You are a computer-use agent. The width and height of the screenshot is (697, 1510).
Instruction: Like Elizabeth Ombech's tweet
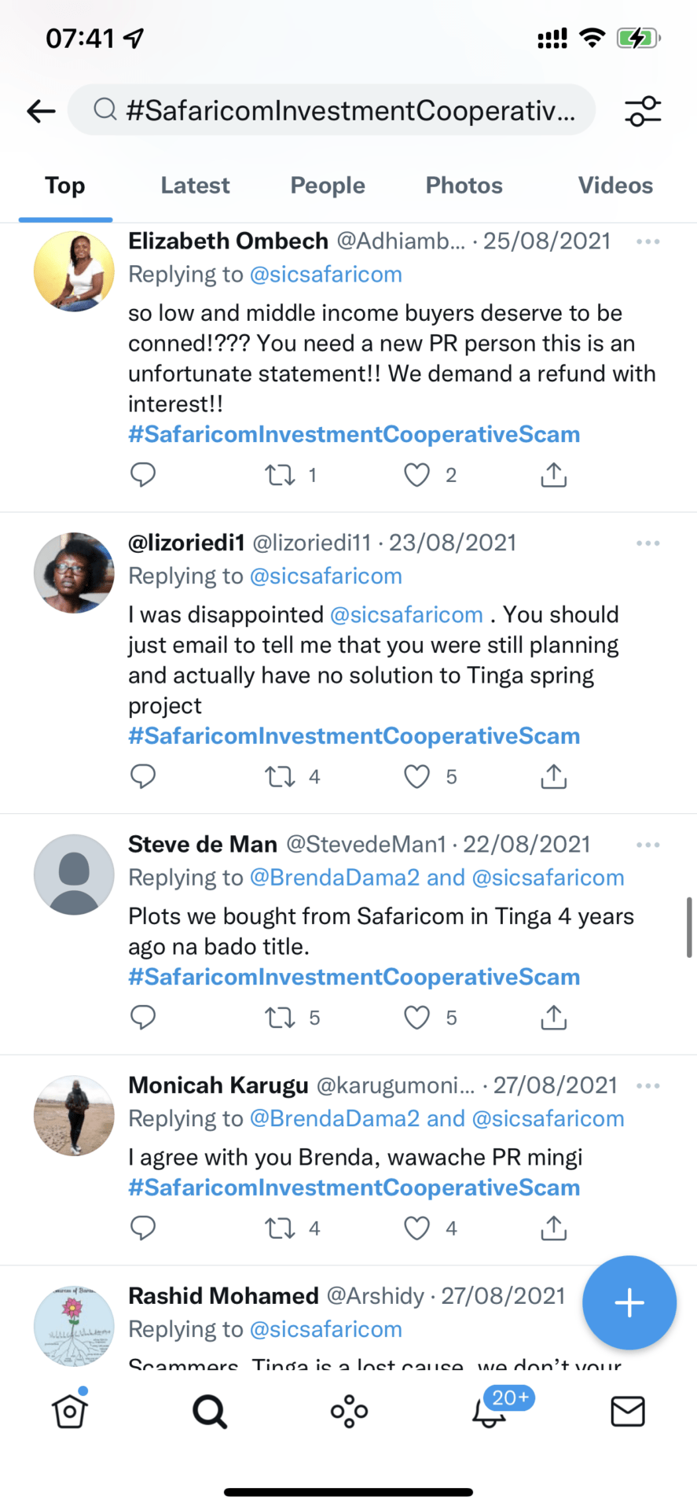pos(416,475)
